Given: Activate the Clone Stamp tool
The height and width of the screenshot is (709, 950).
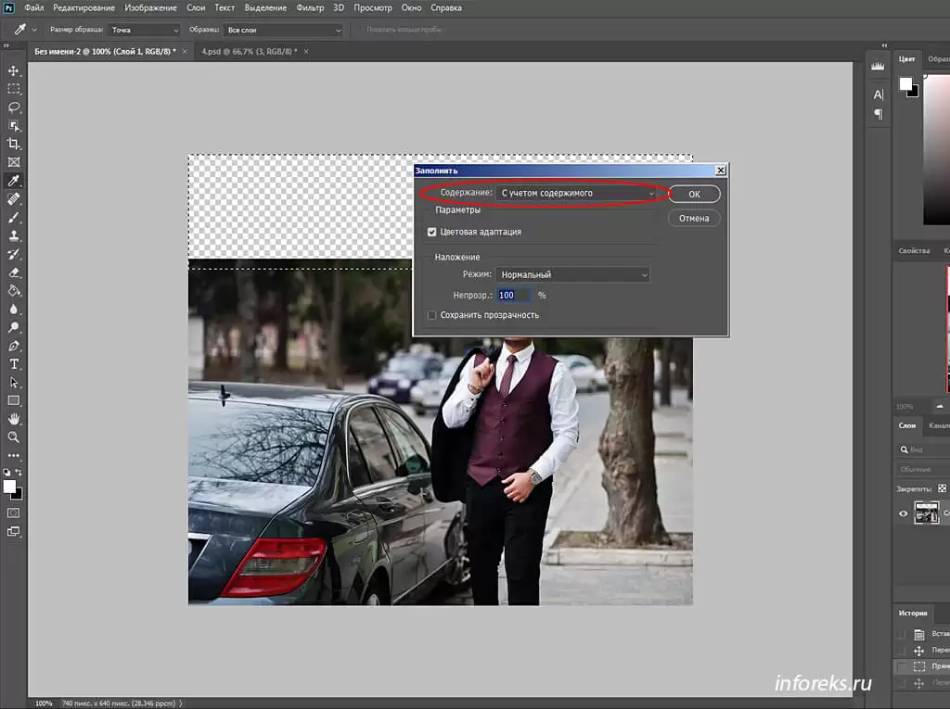Looking at the screenshot, I should tap(14, 236).
